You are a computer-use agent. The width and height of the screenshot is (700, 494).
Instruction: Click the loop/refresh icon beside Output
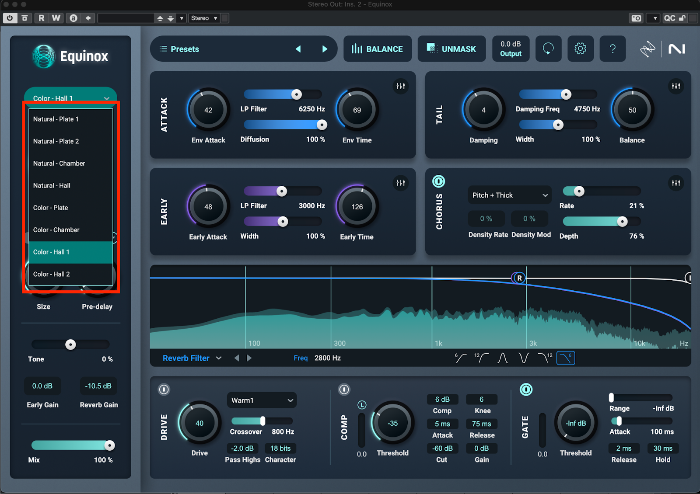coord(548,49)
